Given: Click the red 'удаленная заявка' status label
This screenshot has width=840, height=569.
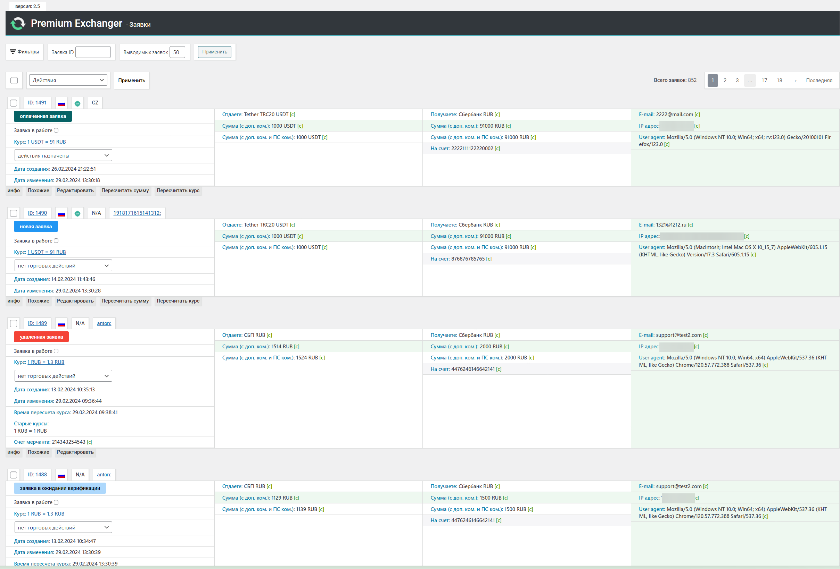Looking at the screenshot, I should (x=41, y=337).
